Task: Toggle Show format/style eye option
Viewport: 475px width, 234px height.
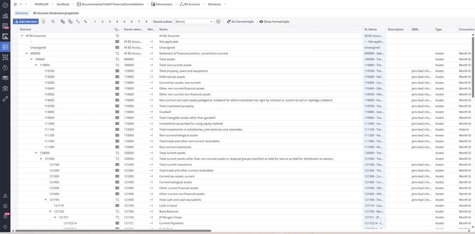Action: tap(274, 21)
